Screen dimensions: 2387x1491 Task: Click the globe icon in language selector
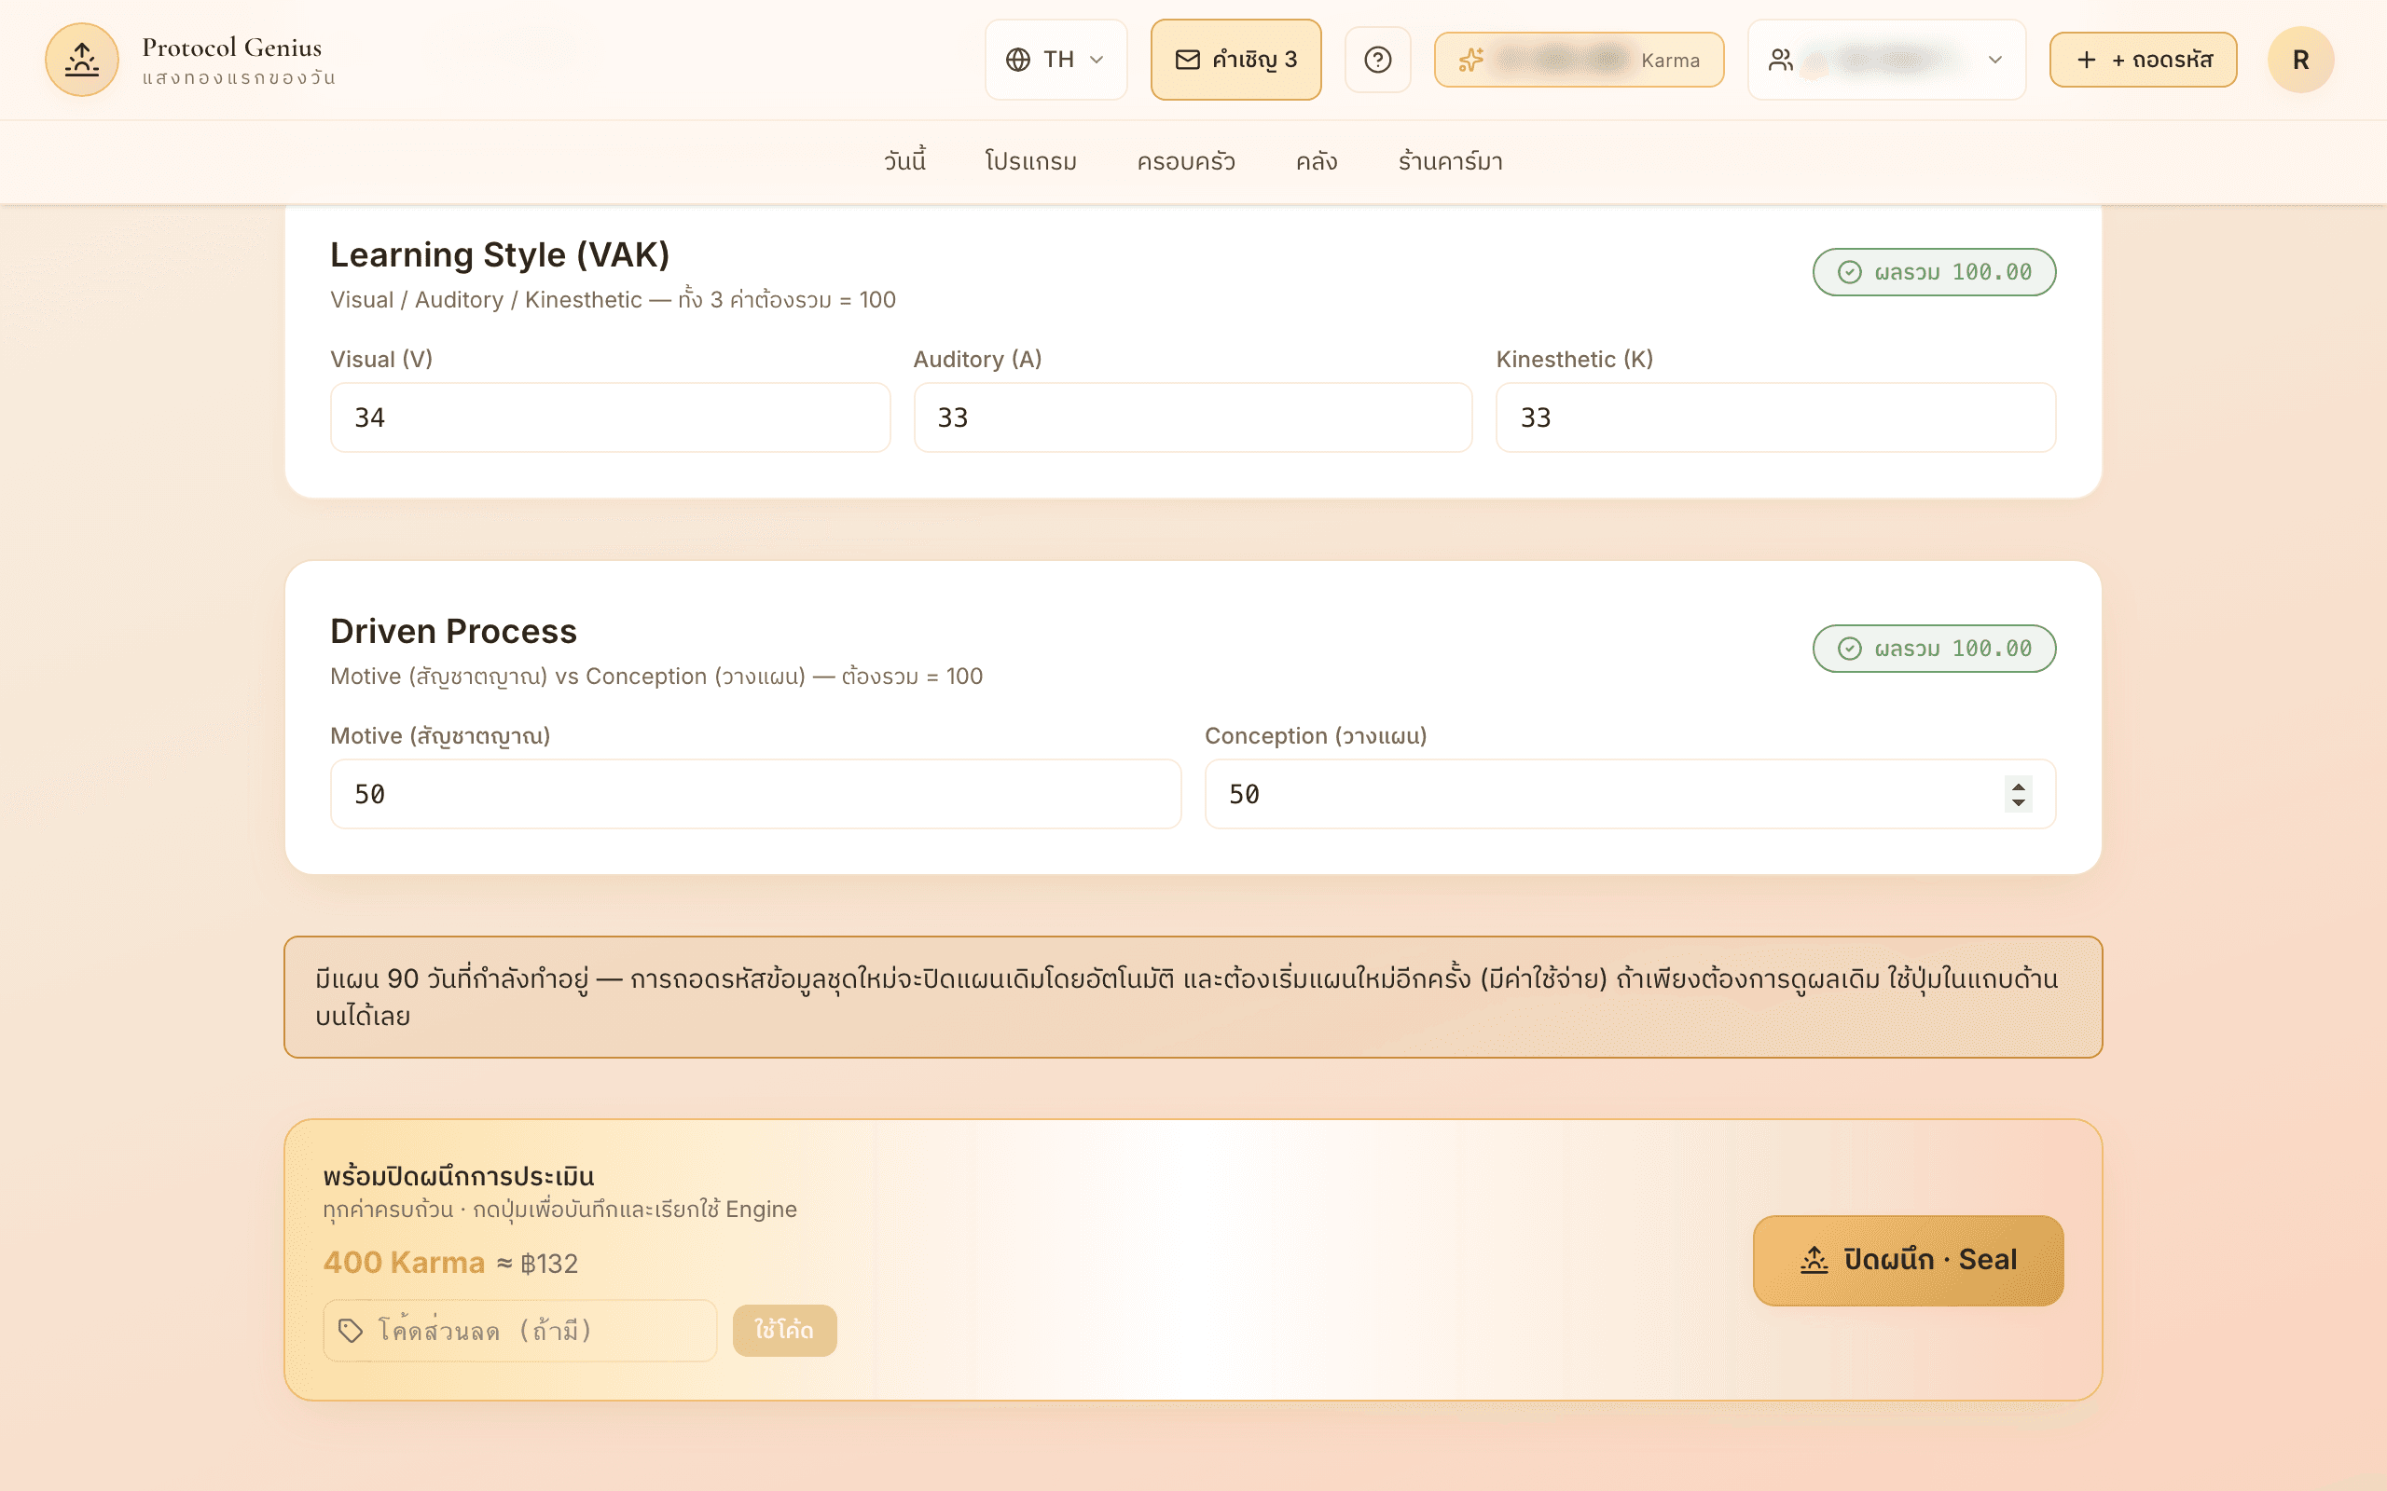[1018, 61]
